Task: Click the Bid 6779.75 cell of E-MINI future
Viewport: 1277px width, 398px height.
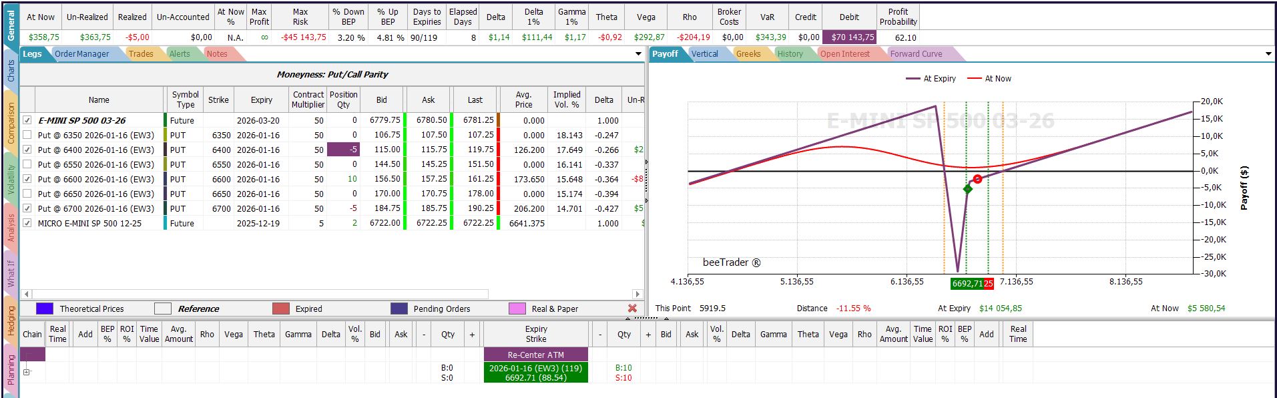Action: click(x=381, y=120)
